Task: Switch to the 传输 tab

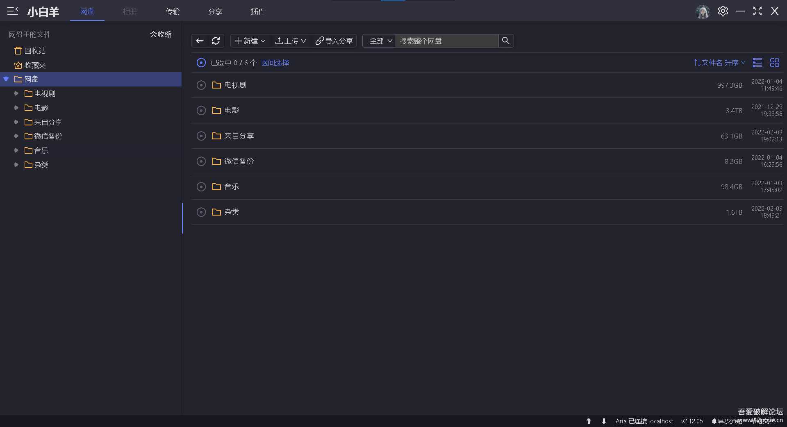Action: pyautogui.click(x=173, y=11)
